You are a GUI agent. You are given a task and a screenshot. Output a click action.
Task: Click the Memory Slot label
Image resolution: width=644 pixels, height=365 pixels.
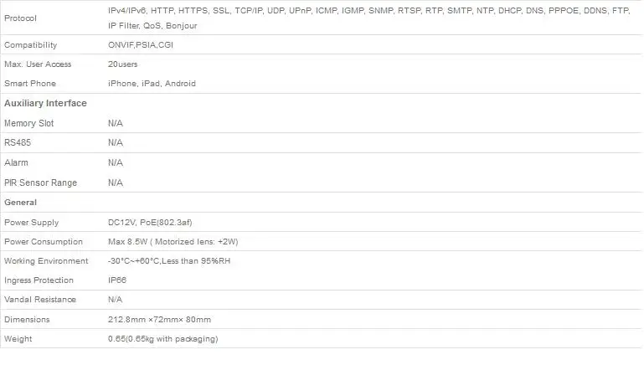tap(28, 123)
